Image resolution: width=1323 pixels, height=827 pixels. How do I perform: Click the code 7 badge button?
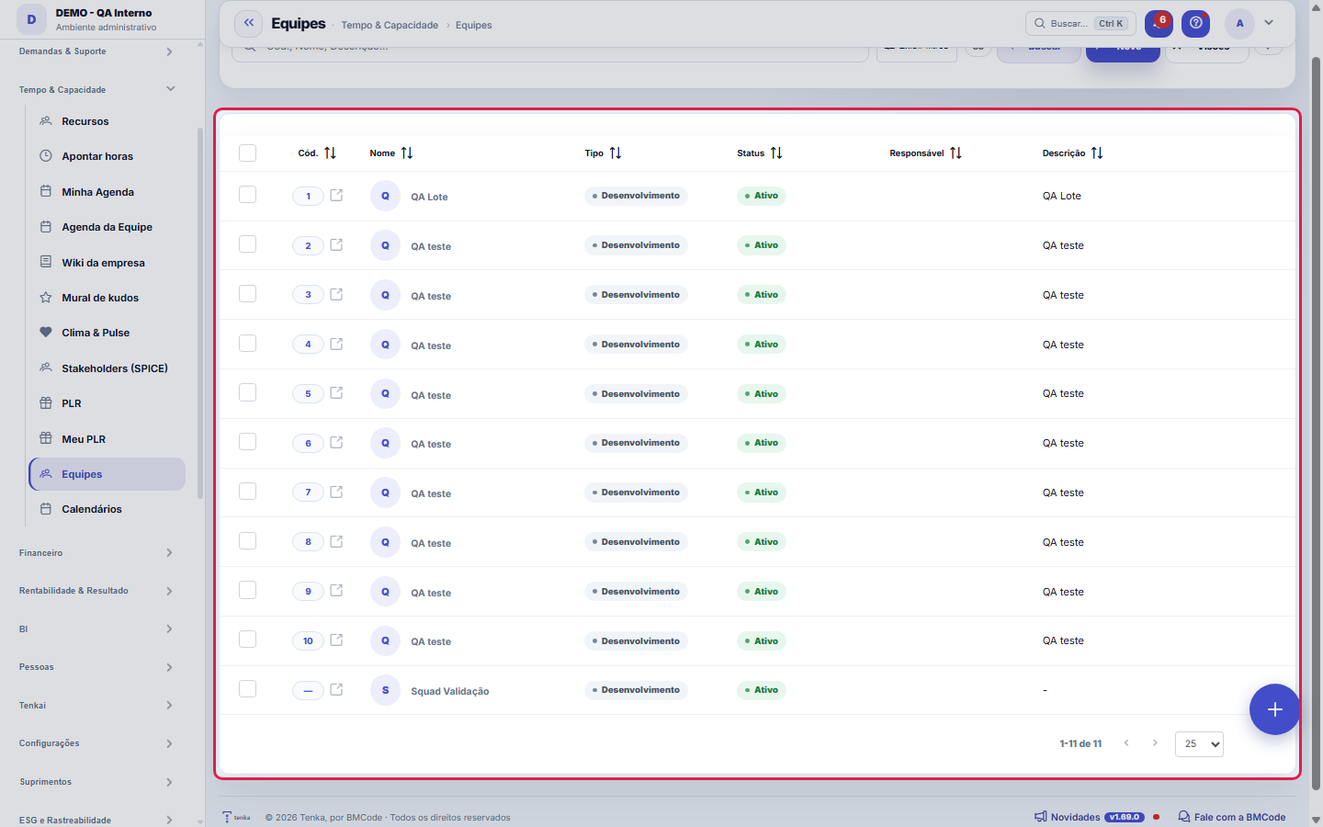pos(308,493)
